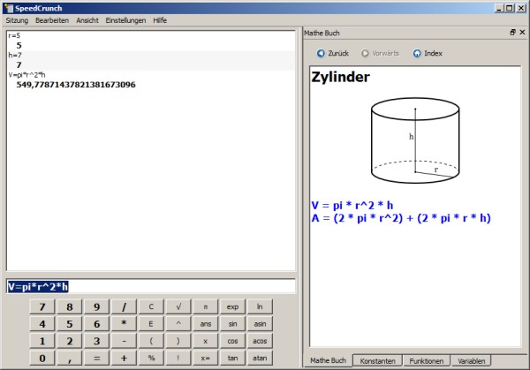The image size is (530, 370).
Task: Click keypad digit 9 button
Action: tap(96, 306)
